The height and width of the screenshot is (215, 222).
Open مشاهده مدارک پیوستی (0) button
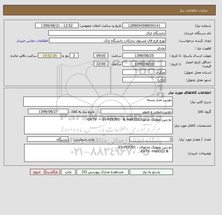tap(103, 172)
